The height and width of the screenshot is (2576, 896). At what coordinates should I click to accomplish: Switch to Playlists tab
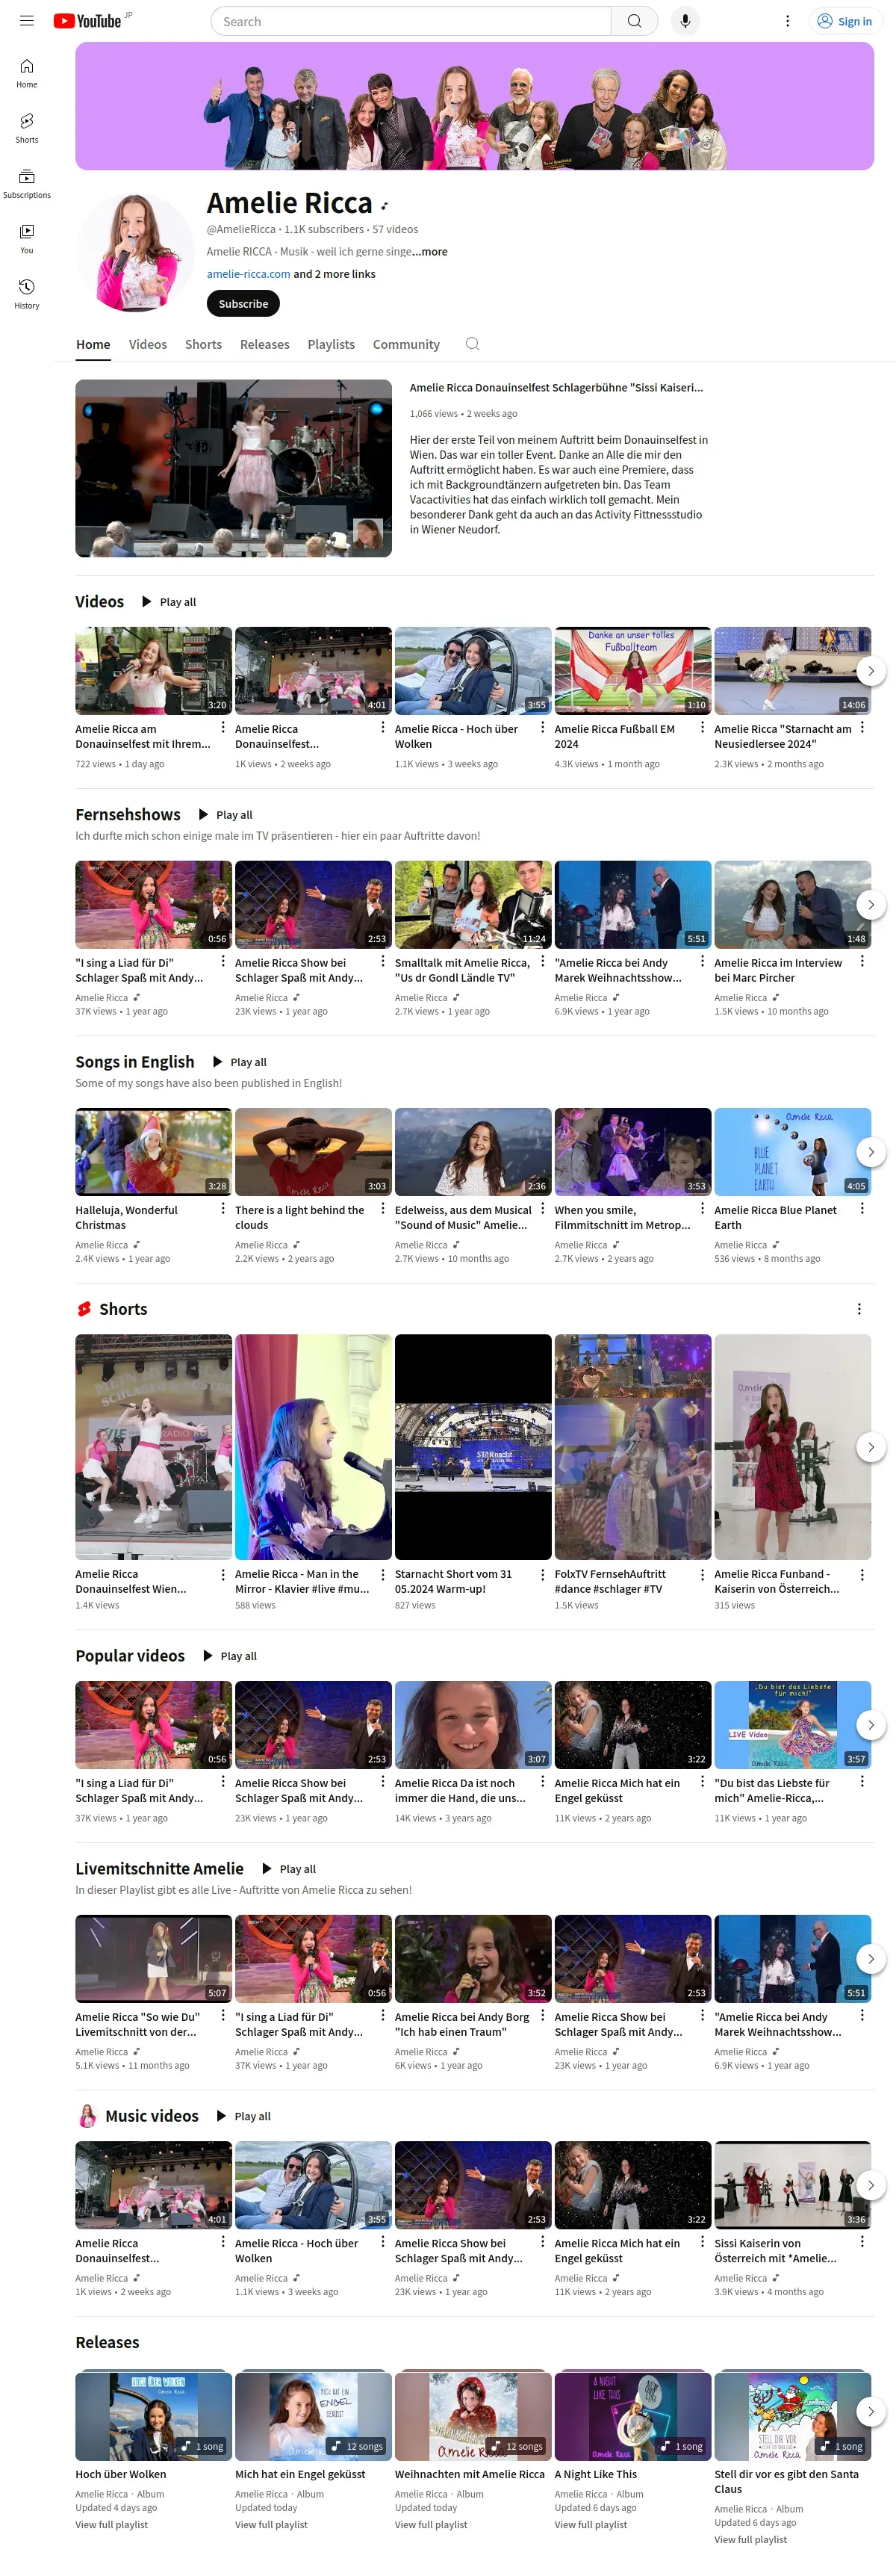click(331, 344)
